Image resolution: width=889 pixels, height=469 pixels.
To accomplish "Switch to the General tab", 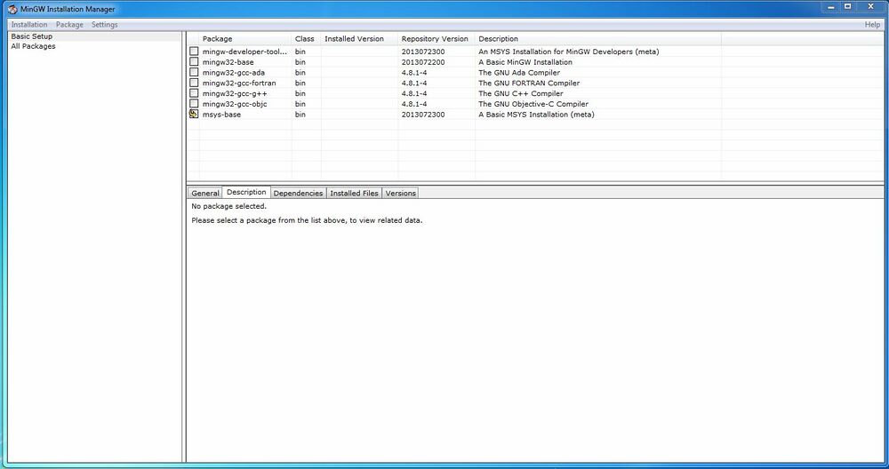I will [x=205, y=193].
